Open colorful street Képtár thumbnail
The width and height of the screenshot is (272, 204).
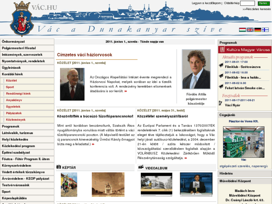(69, 185)
